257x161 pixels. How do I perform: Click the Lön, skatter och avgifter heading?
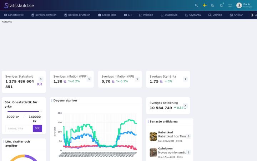[x=17, y=143]
